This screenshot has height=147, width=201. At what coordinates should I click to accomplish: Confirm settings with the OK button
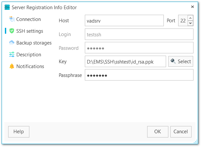point(158,132)
